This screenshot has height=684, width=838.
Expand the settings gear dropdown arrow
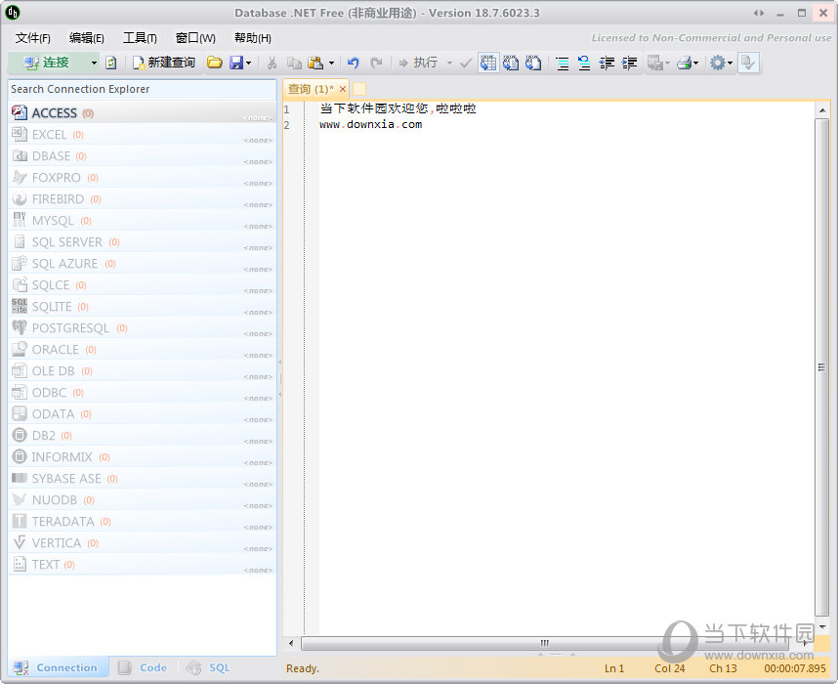730,64
